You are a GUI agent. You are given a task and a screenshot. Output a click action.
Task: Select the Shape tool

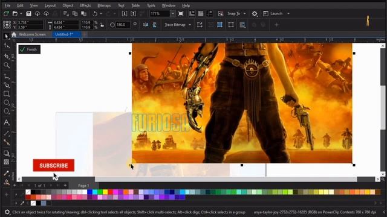tap(7, 46)
